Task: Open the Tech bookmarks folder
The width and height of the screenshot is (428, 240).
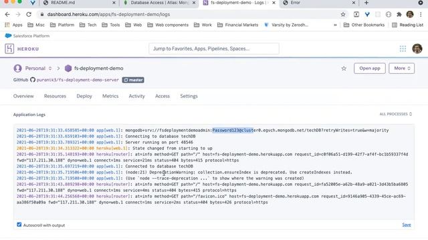Action: [x=88, y=25]
